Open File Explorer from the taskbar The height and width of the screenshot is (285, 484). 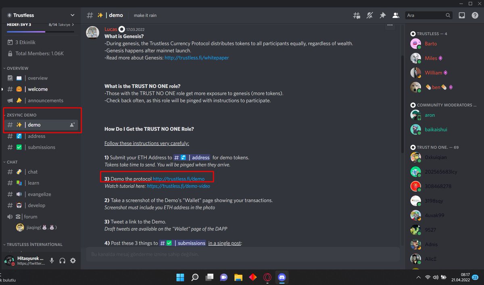(238, 277)
